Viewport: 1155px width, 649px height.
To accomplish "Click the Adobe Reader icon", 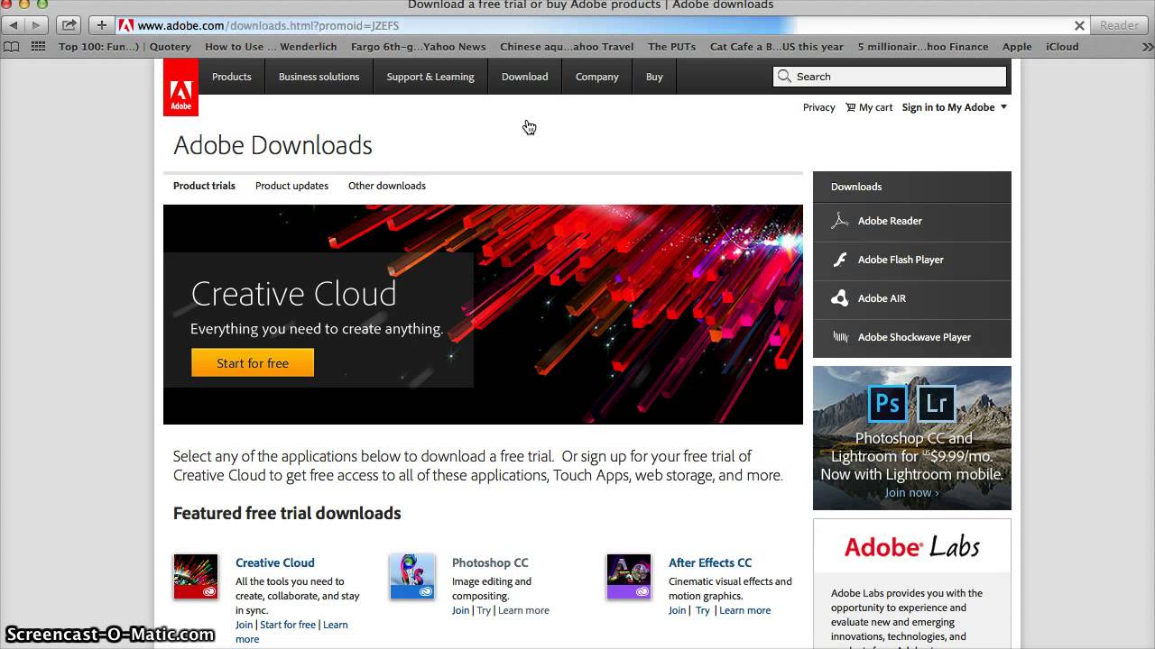I will [840, 221].
